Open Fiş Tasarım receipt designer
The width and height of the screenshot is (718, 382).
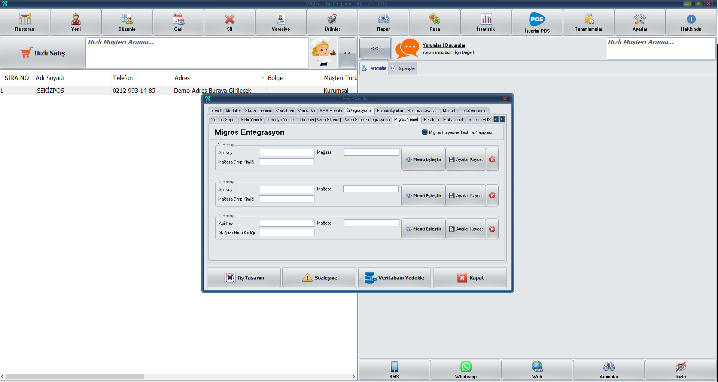click(244, 278)
